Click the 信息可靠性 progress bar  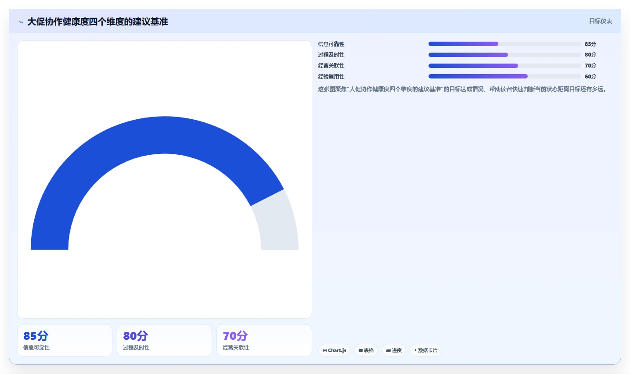[504, 44]
